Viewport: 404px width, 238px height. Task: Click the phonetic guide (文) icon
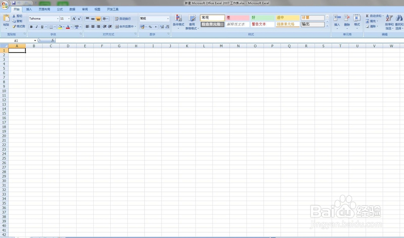tap(76, 27)
